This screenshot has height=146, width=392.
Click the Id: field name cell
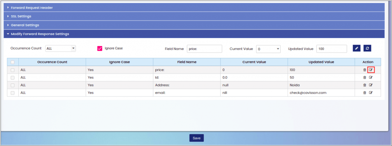pyautogui.click(x=187, y=77)
